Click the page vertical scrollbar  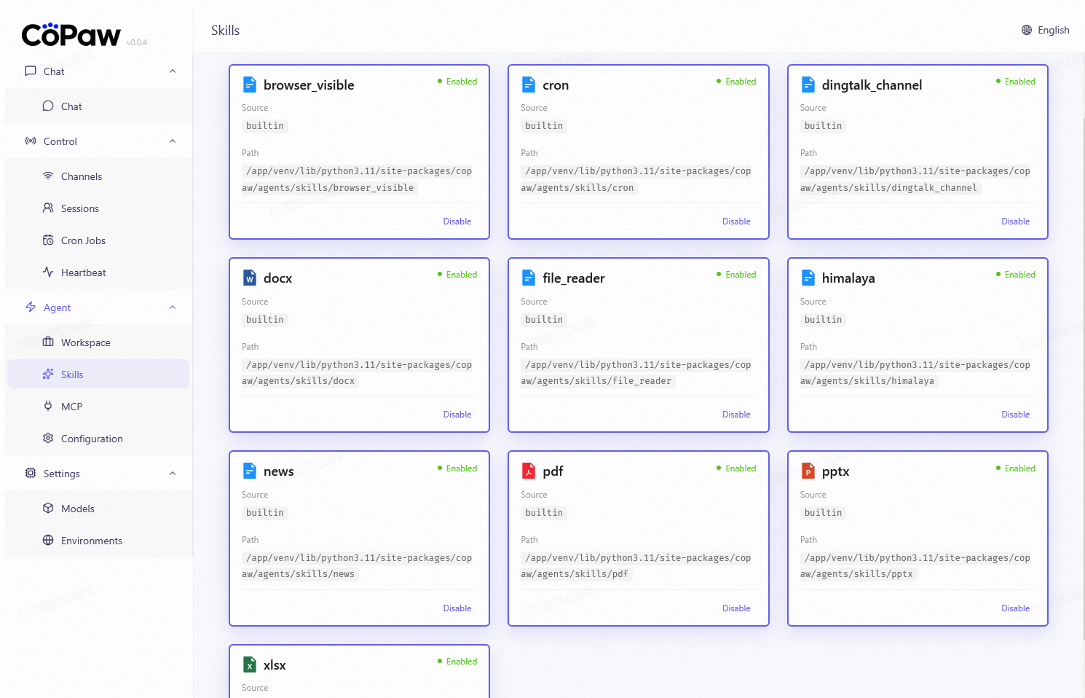tap(1084, 364)
